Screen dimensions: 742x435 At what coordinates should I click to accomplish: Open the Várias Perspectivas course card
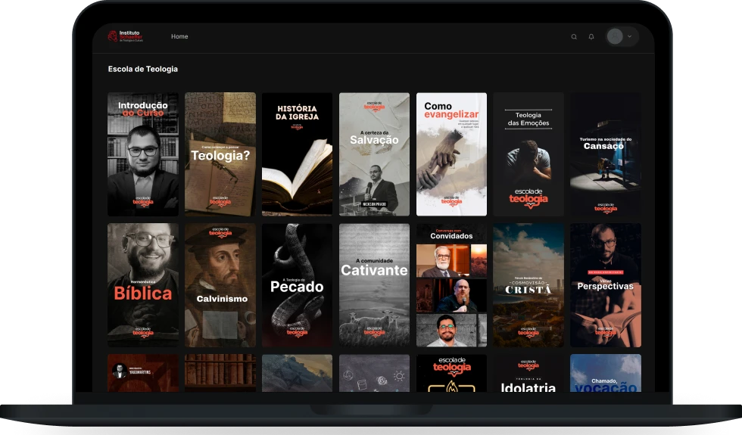tap(605, 284)
